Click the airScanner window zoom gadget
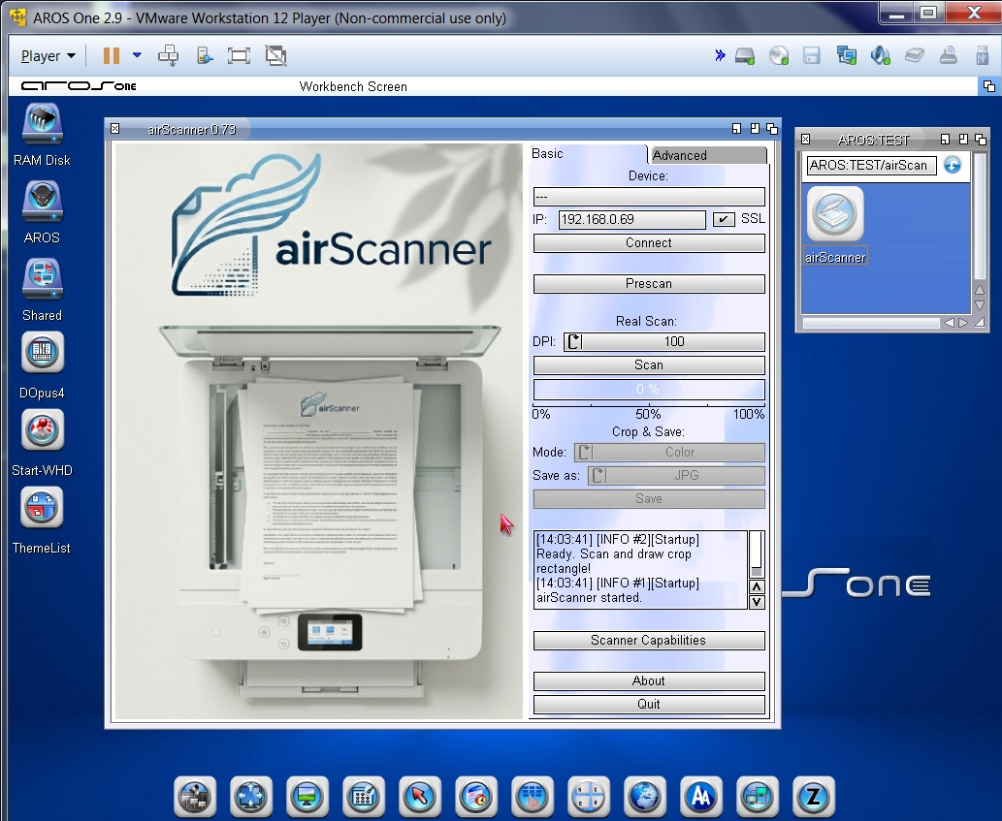This screenshot has width=1002, height=821. (755, 129)
